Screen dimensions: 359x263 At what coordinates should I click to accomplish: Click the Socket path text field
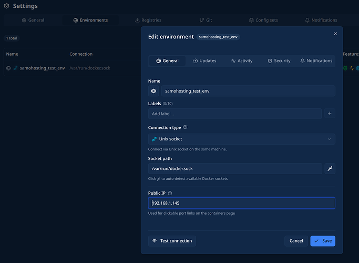click(235, 168)
